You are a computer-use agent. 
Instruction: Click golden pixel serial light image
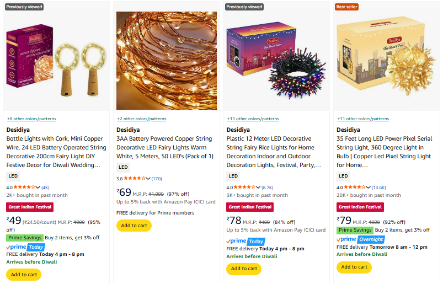pos(386,61)
